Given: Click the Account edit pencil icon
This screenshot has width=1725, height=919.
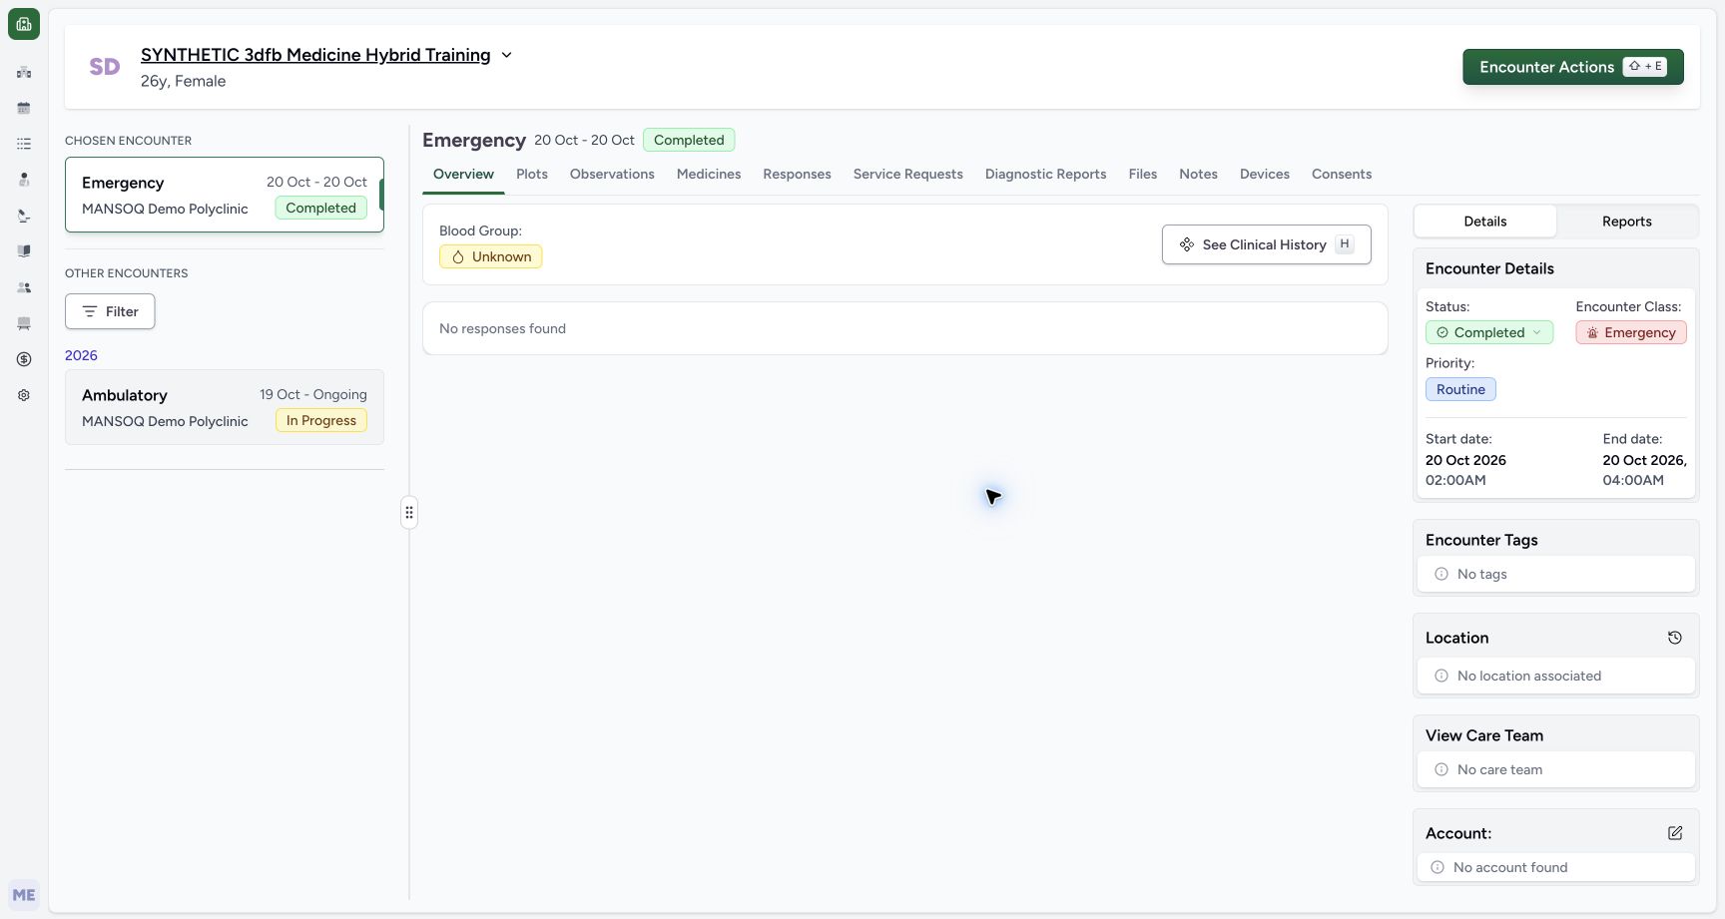Looking at the screenshot, I should (1675, 833).
